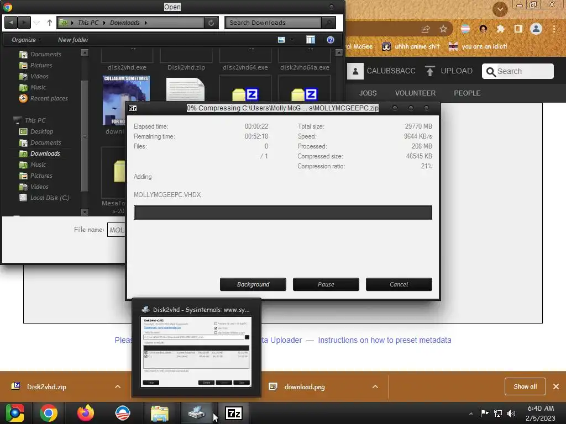Open the Organize dropdown menu
The image size is (566, 424).
[25, 40]
